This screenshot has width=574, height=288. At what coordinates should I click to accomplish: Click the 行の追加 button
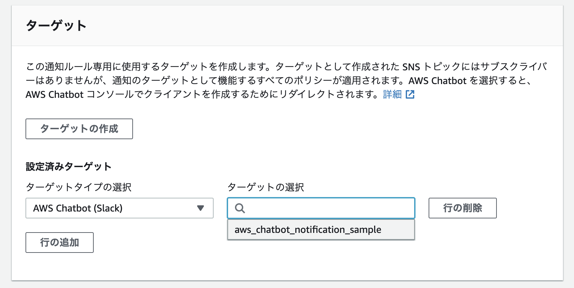[x=59, y=243]
